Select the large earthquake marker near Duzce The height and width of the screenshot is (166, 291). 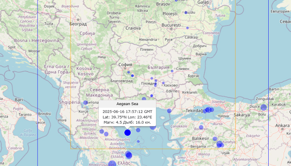(263, 107)
